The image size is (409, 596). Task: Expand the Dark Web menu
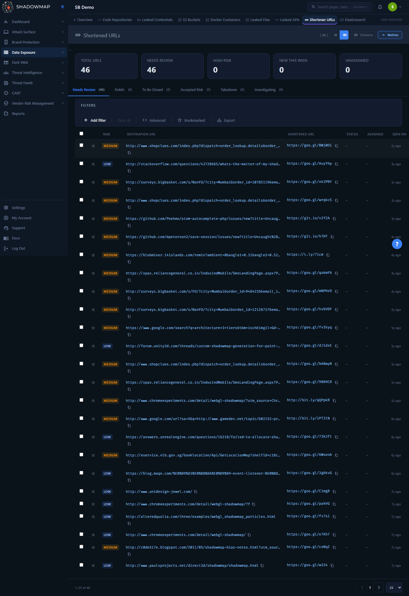point(34,63)
